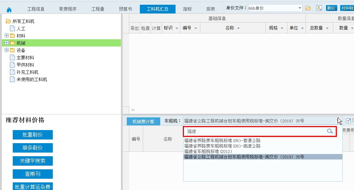Click the 材料除 button in toolbar
354x190 pixels.
tap(347, 8)
